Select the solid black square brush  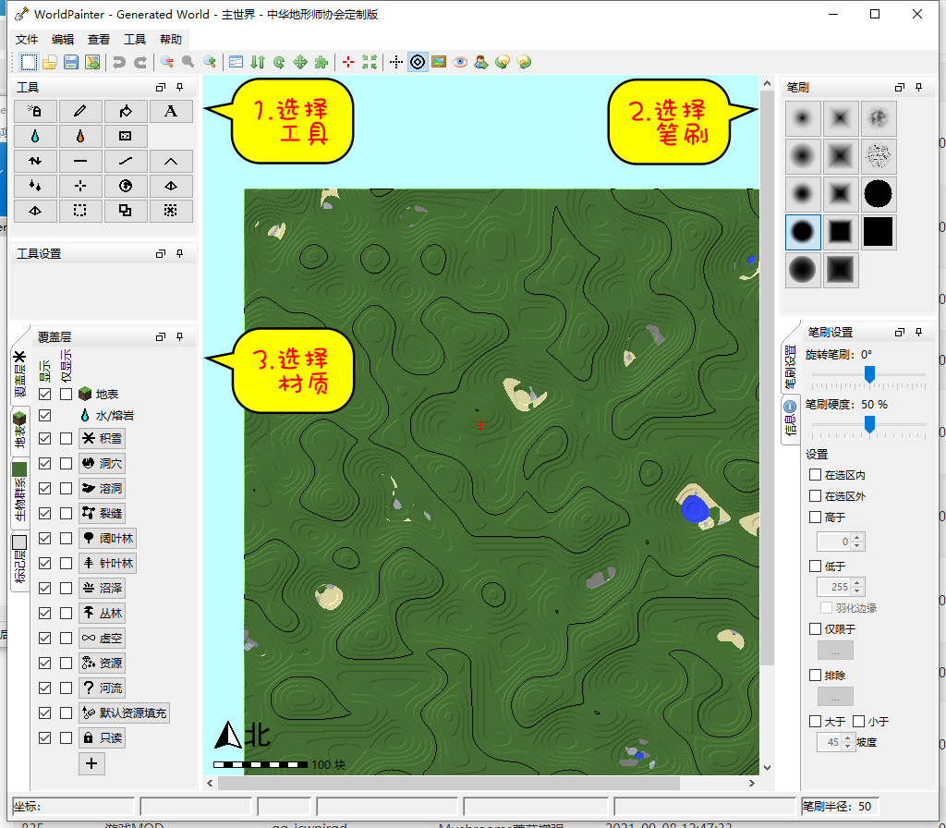pos(878,232)
